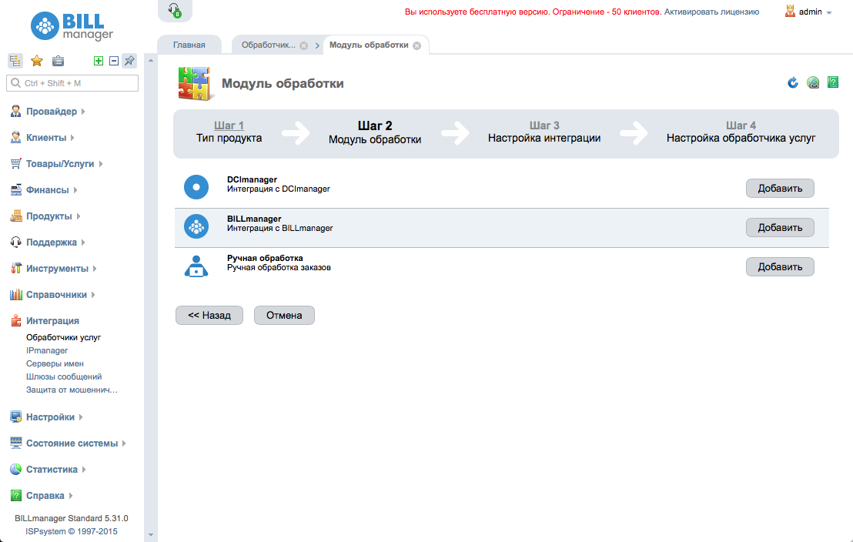Click the Инструменты tools icon

pos(15,268)
